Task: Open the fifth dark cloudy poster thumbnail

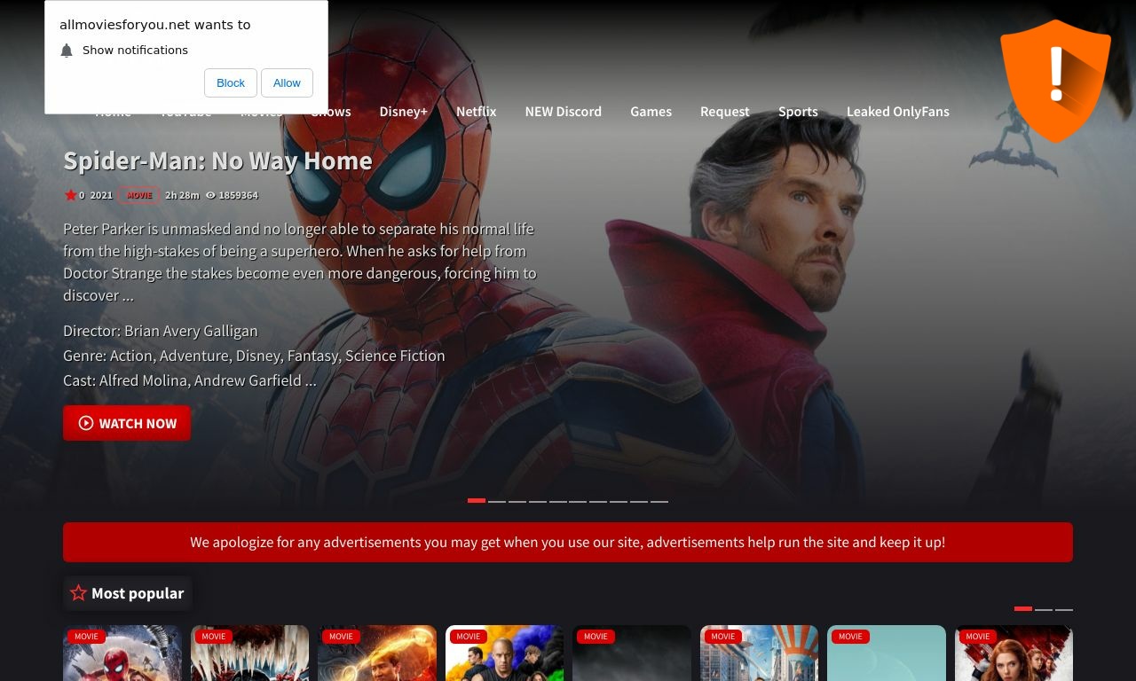Action: 632,654
